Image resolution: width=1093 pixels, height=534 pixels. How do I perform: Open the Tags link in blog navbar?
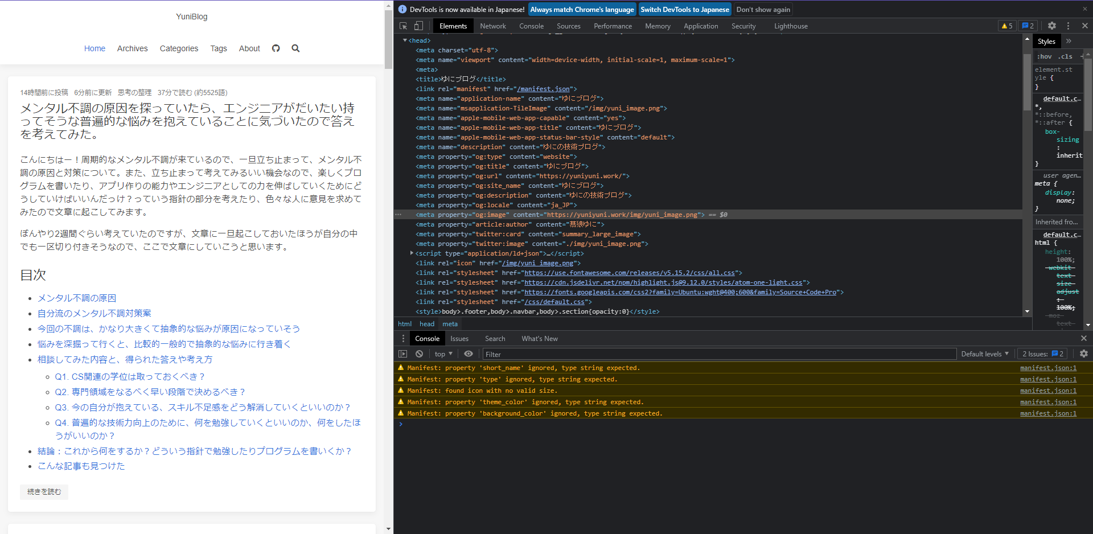pyautogui.click(x=219, y=48)
